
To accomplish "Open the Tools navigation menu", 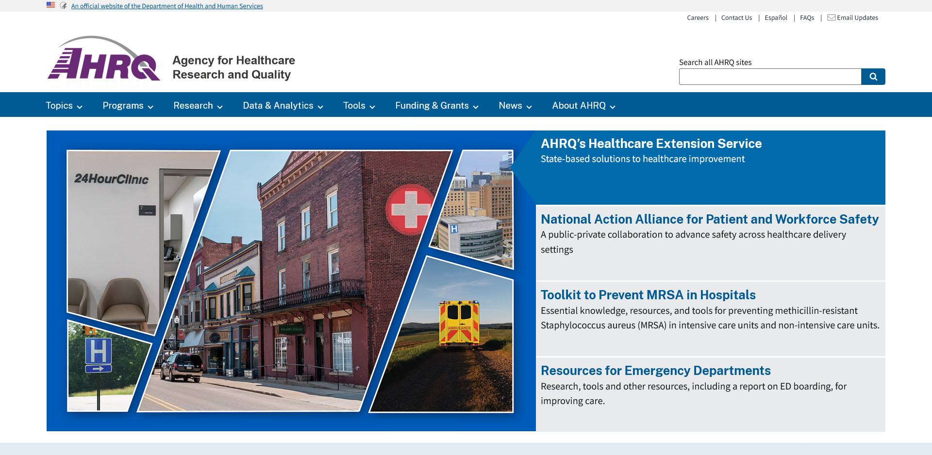I will tap(359, 106).
